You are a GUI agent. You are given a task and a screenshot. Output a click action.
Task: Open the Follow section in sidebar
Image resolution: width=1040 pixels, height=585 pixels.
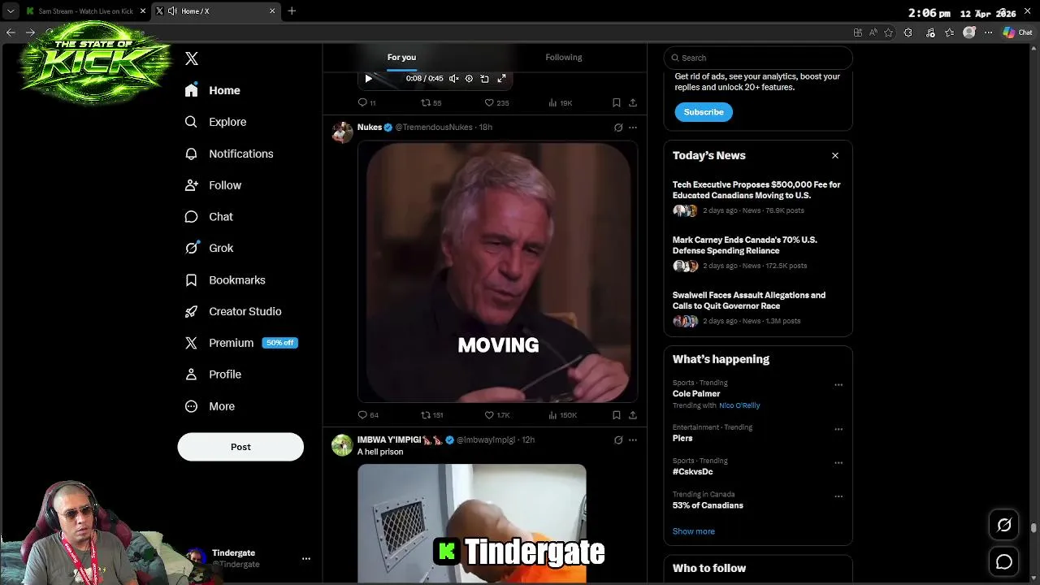pyautogui.click(x=214, y=185)
